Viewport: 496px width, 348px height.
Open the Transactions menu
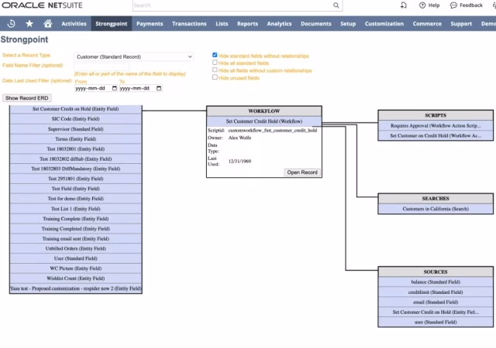point(189,24)
